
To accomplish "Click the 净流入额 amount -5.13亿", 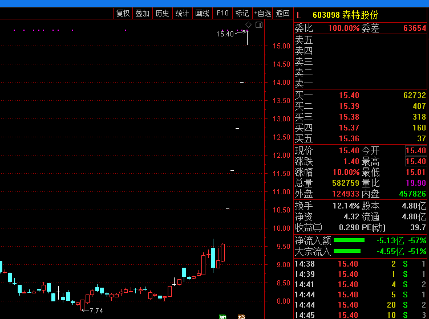I will [390, 240].
